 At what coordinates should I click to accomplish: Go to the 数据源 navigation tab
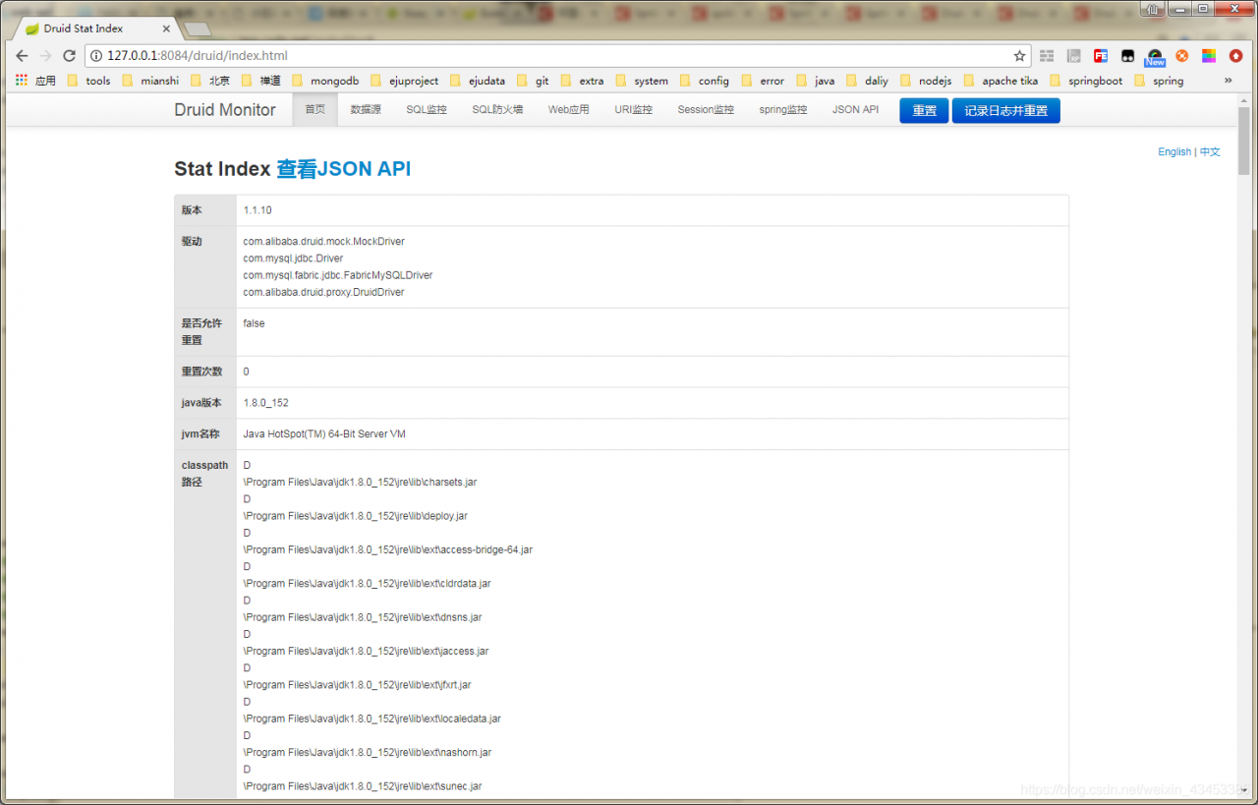pos(366,110)
